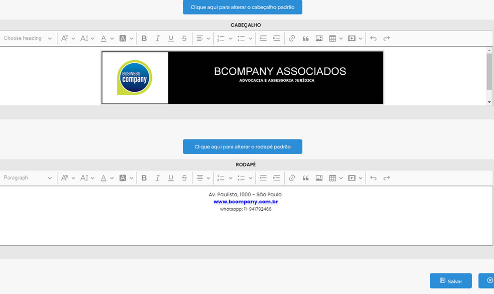Insert a media embed in the header toolbar

pos(352,38)
